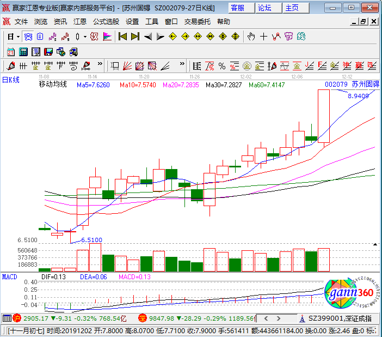This screenshot has width=382, height=337.
Task: Step forward with black right triangle
Action: [161, 37]
